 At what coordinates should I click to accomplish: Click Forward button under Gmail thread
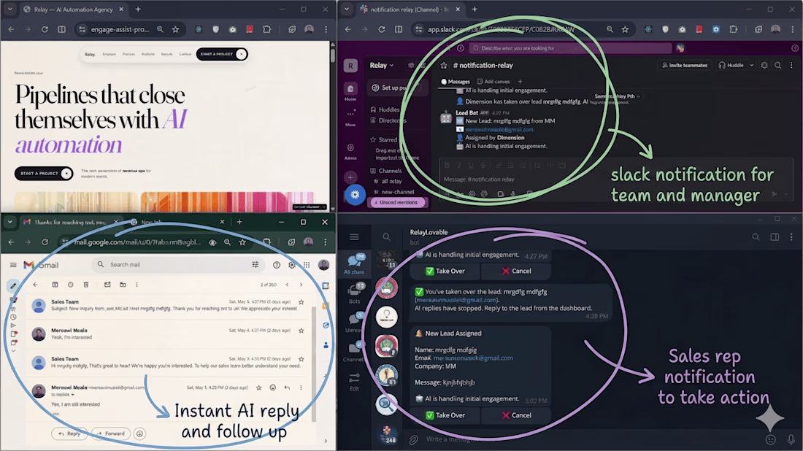(x=111, y=433)
